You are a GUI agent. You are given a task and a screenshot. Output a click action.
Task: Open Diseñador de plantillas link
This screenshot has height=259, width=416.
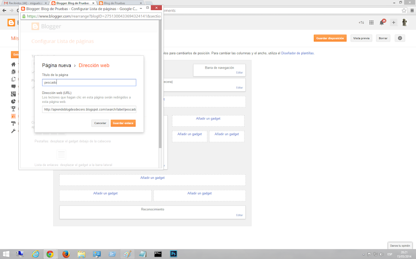coord(297,53)
